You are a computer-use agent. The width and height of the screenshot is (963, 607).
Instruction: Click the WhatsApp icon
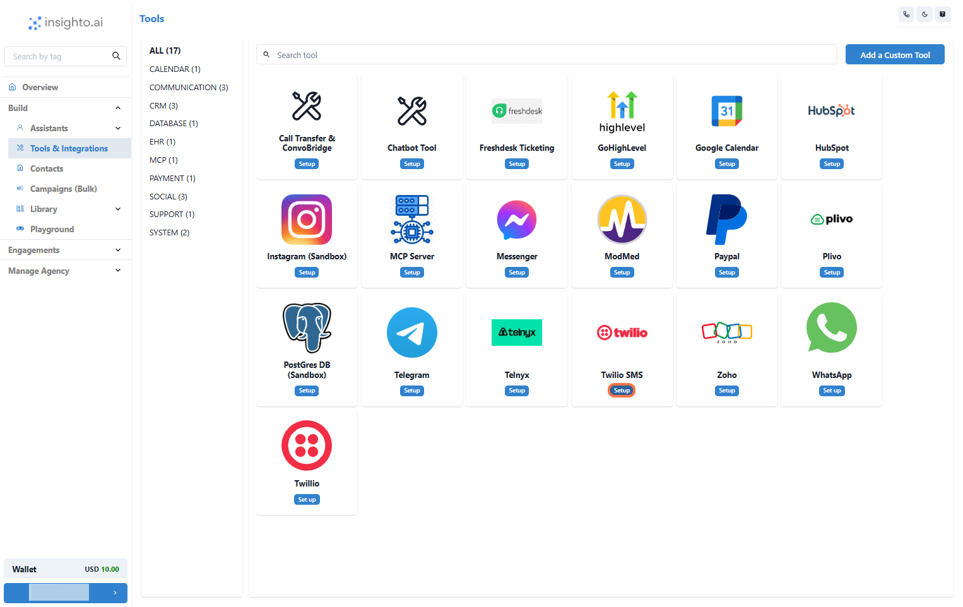[x=832, y=327]
